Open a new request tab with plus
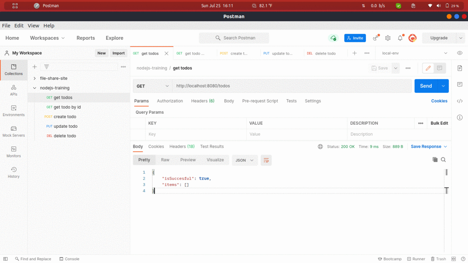Screen dimensions: 468x263 355,53
